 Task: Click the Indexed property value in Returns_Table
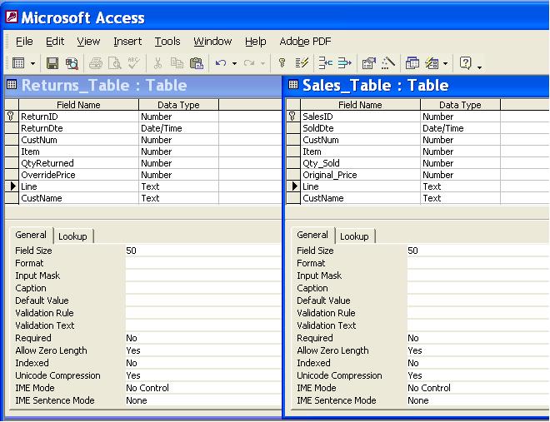pyautogui.click(x=202, y=363)
